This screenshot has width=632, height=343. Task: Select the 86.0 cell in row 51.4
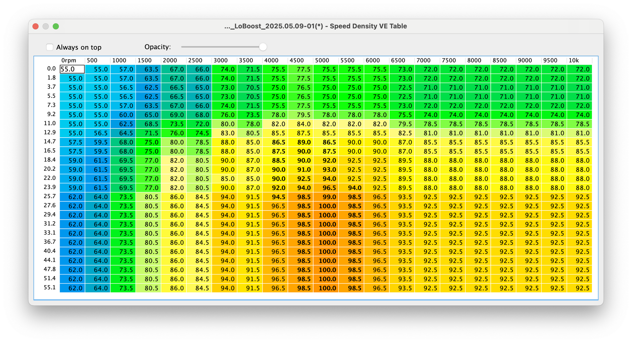tap(174, 279)
